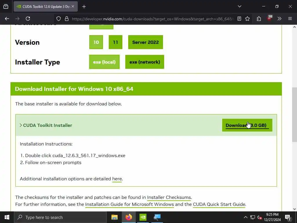Screen dimensions: 297x223
Task: Open the Installer Checksums link
Action: [x=169, y=197]
